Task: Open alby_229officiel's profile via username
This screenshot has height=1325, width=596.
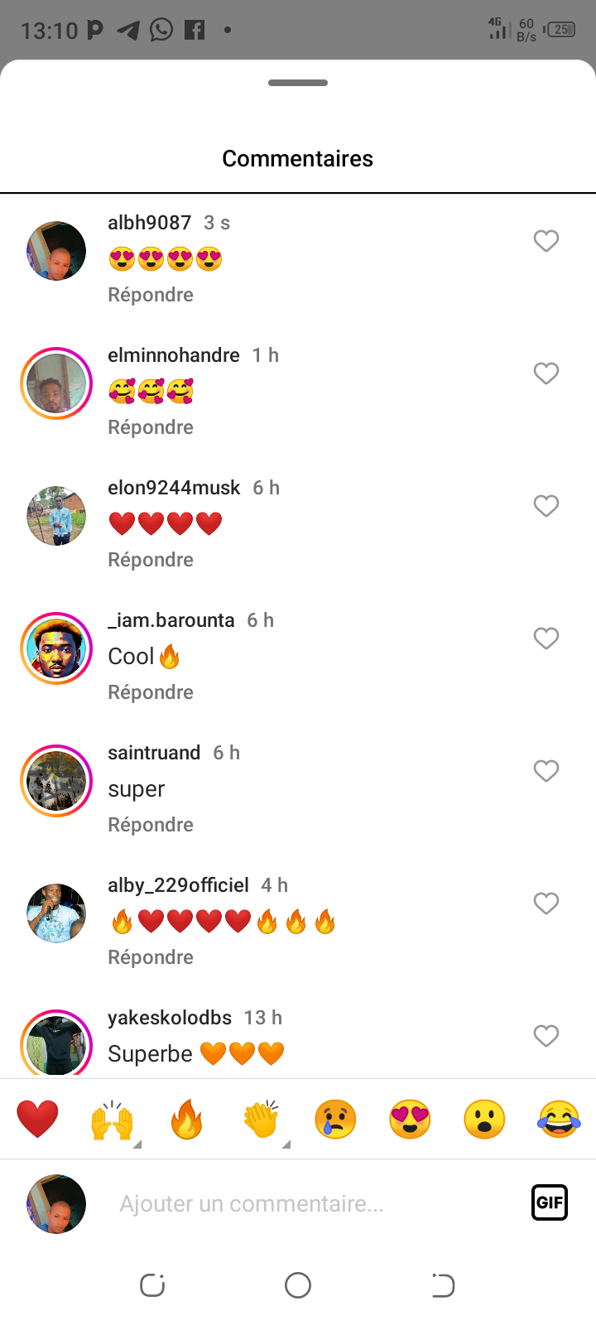Action: 178,885
